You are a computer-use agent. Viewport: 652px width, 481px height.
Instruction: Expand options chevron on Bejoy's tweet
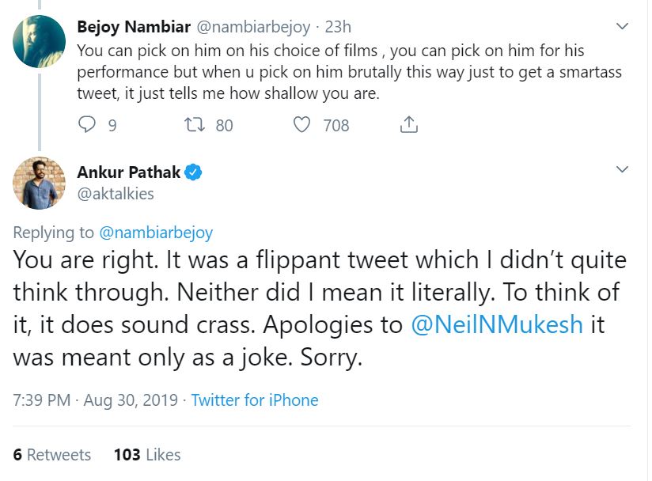(x=622, y=26)
